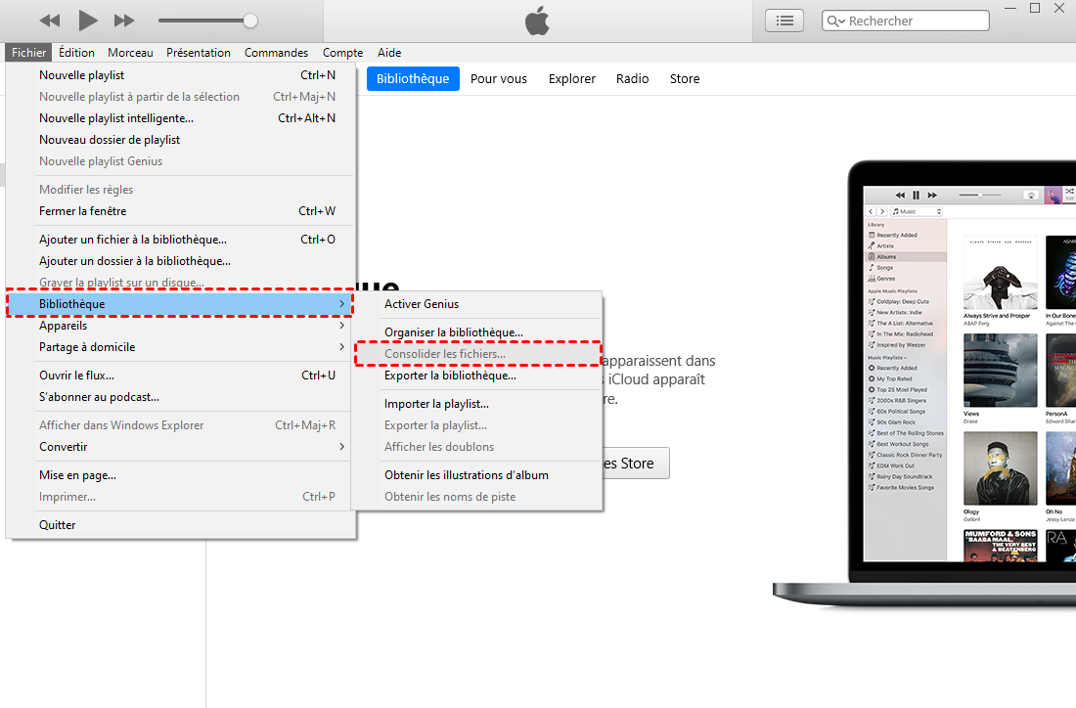This screenshot has width=1076, height=708.
Task: Click the Apple logo at top
Action: (537, 20)
